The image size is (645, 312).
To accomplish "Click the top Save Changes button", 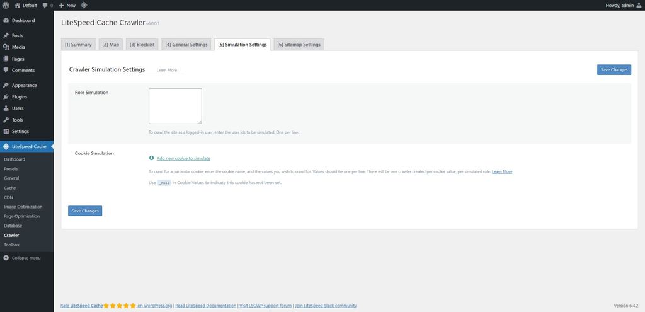I will (614, 70).
